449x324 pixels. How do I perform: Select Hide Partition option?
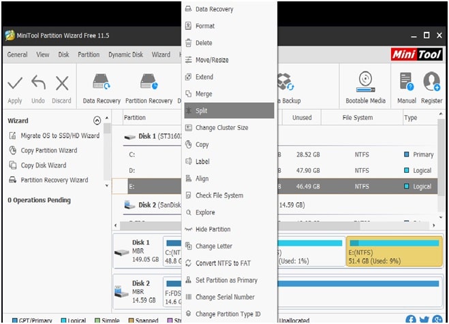click(x=229, y=229)
